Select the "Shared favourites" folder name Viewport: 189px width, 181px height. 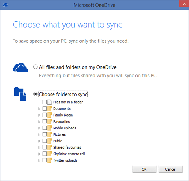pos(67,147)
